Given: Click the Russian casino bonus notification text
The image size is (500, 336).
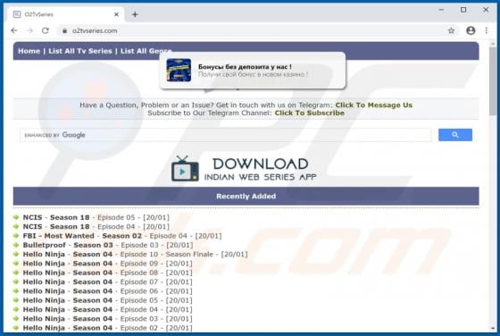Looking at the screenshot, I should pyautogui.click(x=253, y=71).
